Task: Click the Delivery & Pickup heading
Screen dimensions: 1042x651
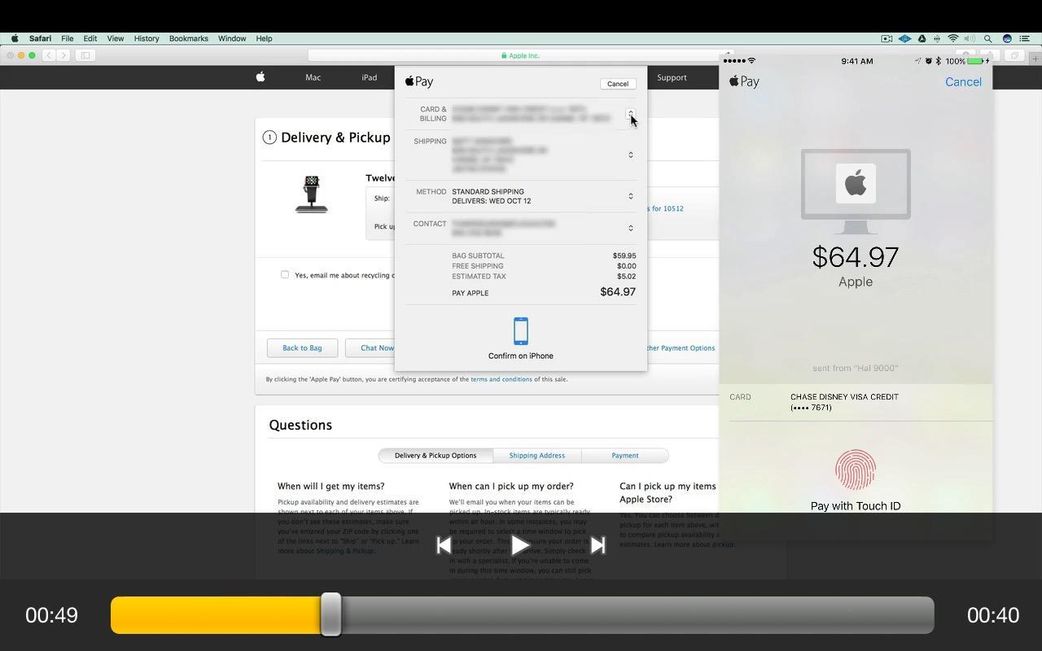Action: (335, 138)
